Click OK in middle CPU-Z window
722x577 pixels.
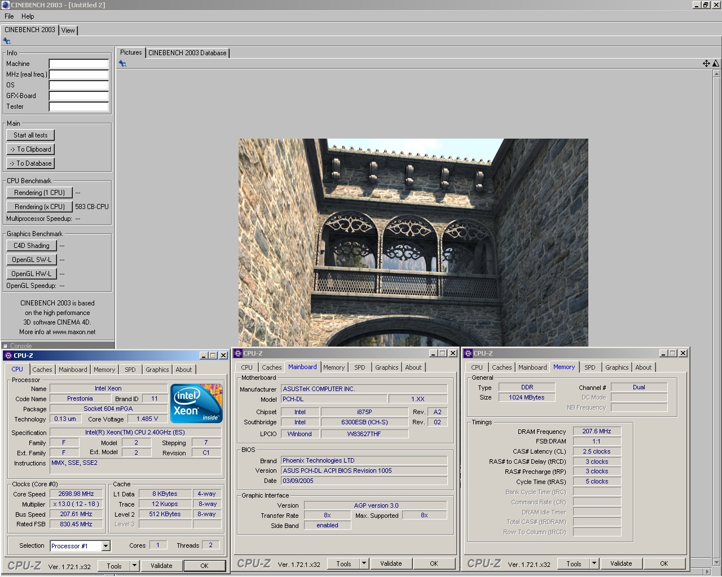pos(434,563)
